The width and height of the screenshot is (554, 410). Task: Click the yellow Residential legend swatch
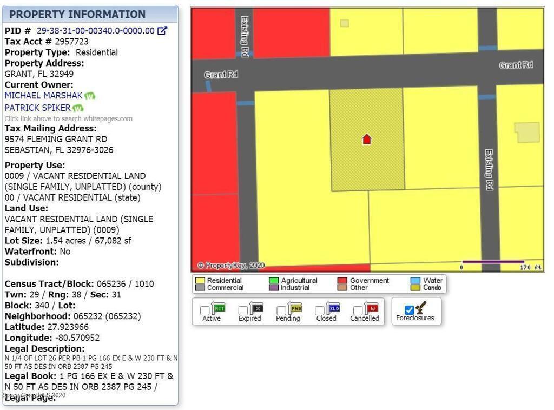[x=200, y=281]
